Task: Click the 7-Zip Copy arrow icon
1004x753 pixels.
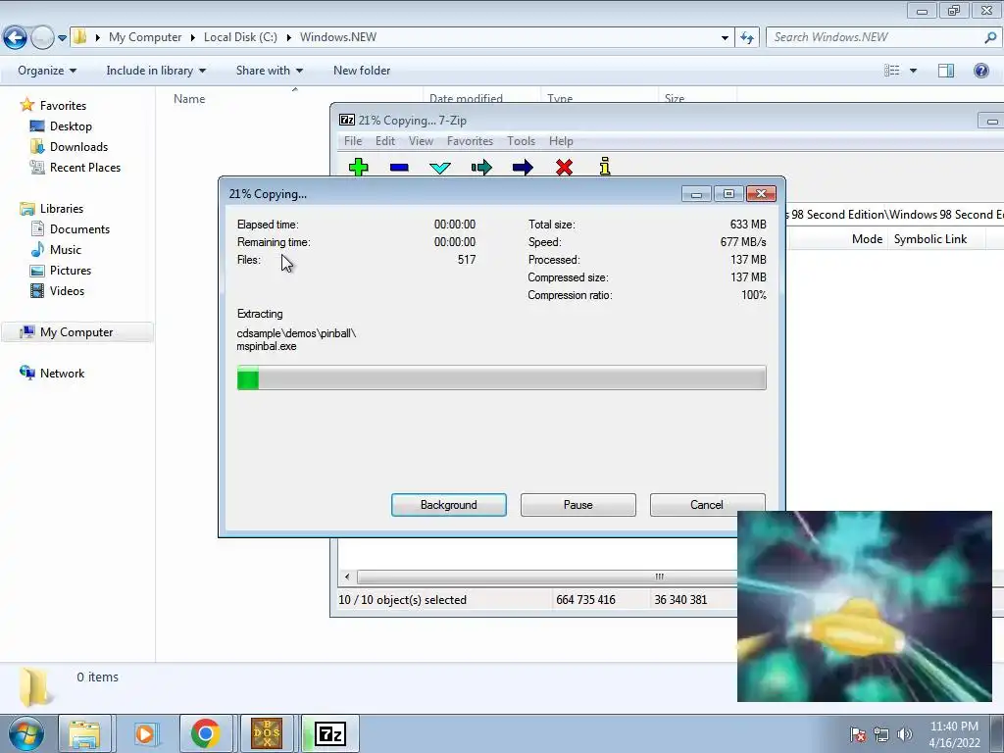Action: point(481,167)
